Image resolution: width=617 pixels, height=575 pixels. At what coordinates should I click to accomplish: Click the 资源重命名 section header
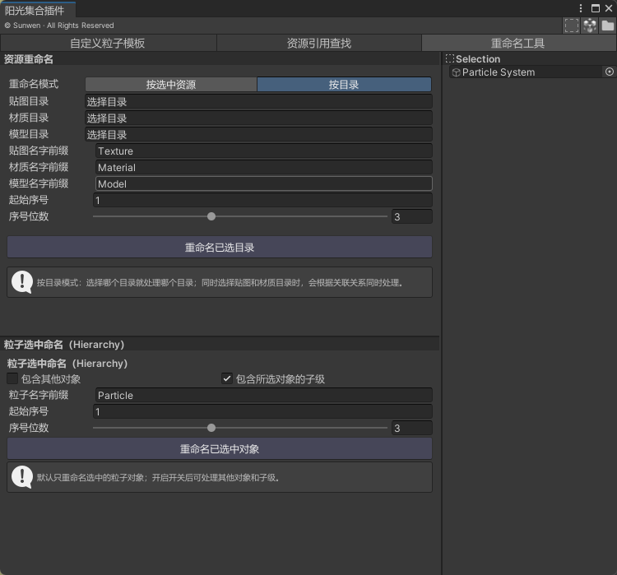(220, 59)
